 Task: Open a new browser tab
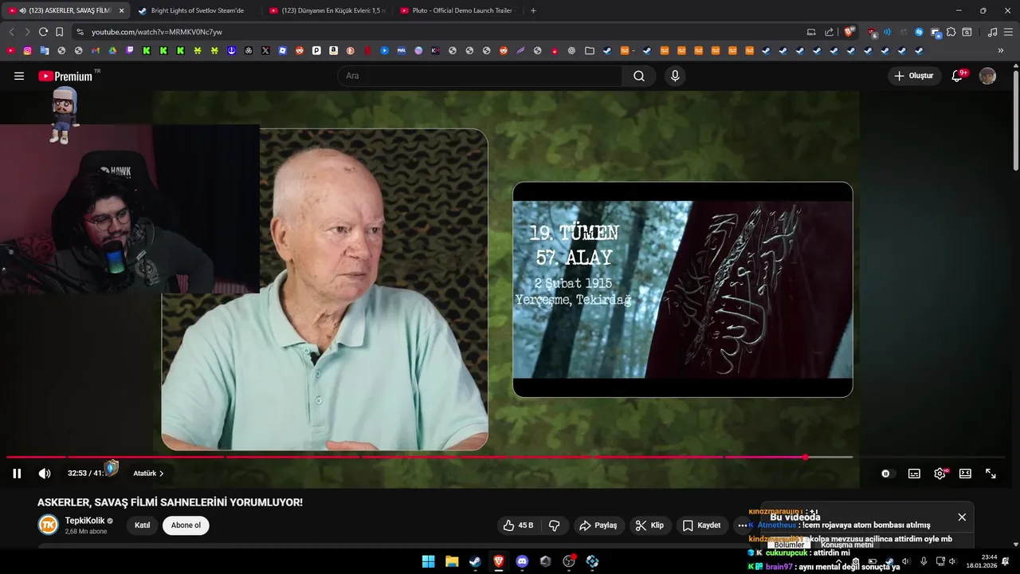(x=533, y=10)
